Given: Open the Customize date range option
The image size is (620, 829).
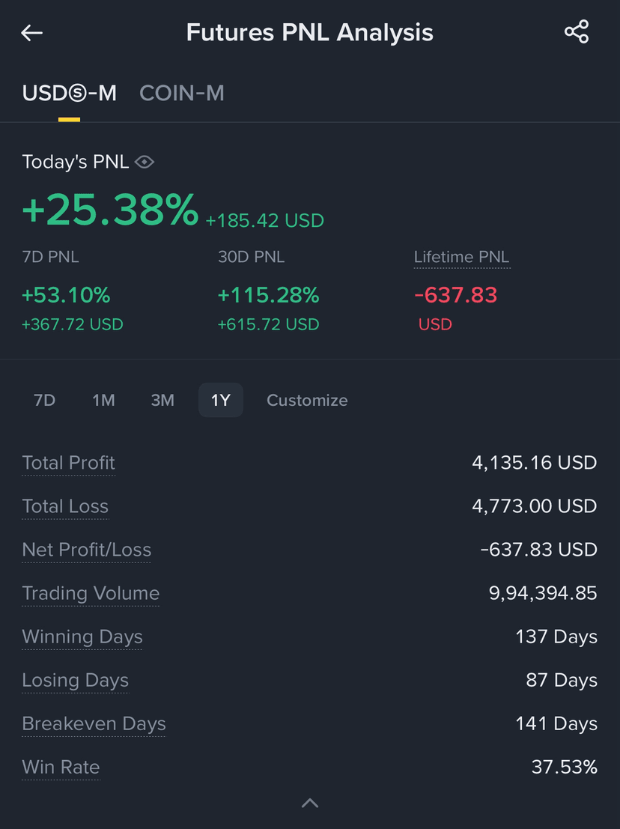Looking at the screenshot, I should coord(307,400).
